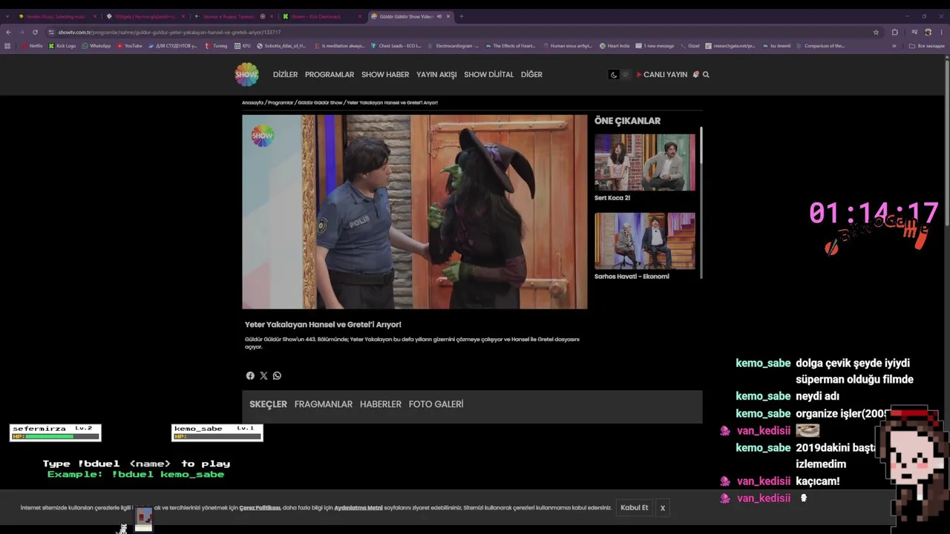Open notifications bell in the site header
This screenshot has width=950, height=534.
[695, 75]
